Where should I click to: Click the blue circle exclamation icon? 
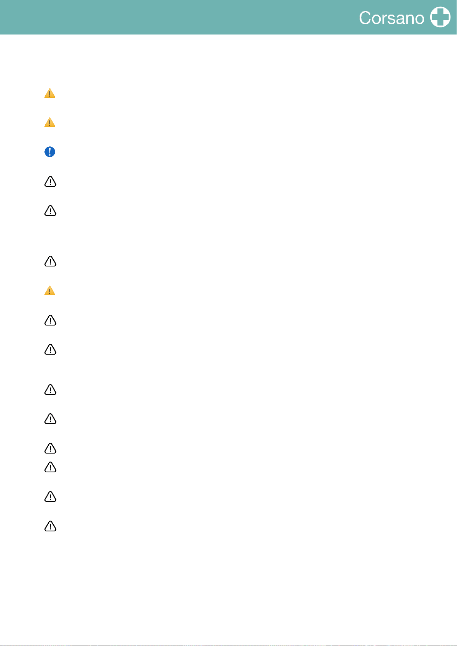[50, 152]
